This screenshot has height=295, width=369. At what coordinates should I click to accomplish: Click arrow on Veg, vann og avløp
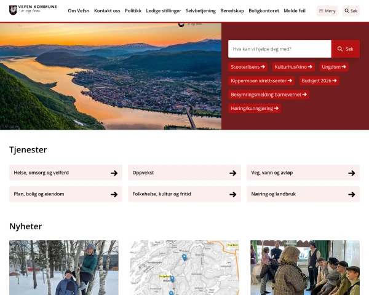click(x=351, y=173)
